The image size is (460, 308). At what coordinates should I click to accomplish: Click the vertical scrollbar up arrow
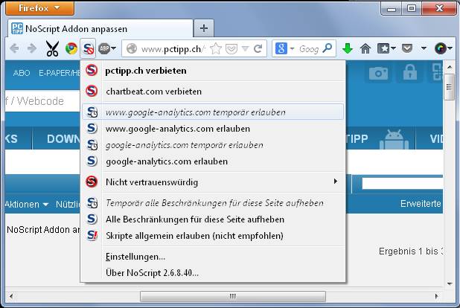(x=449, y=67)
